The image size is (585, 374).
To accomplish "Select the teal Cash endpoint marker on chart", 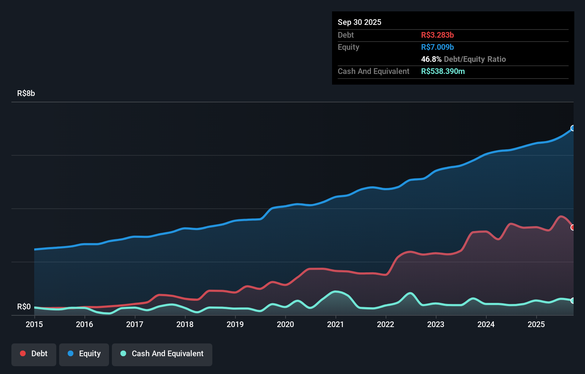I will point(573,301).
